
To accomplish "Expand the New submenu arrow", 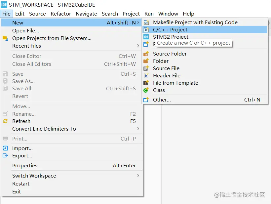I will pyautogui.click(x=138, y=22).
